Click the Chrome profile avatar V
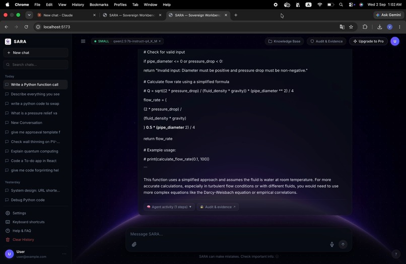This screenshot has width=406, height=264. tap(389, 27)
